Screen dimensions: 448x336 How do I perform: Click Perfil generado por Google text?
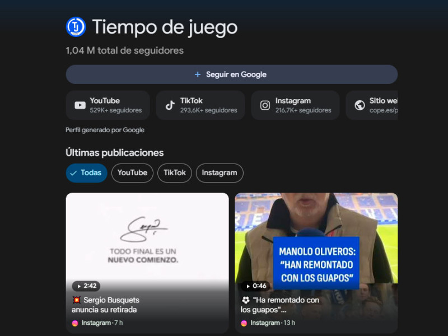click(x=105, y=130)
